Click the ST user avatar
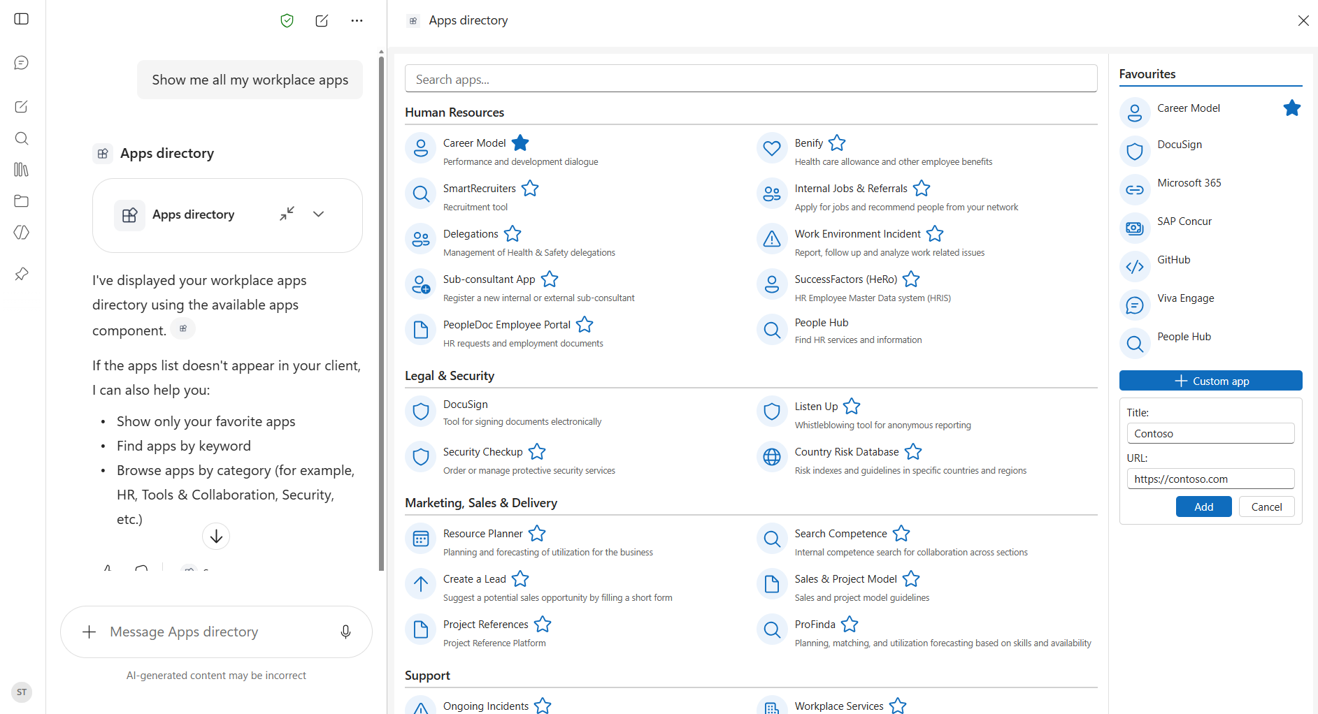 point(22,692)
